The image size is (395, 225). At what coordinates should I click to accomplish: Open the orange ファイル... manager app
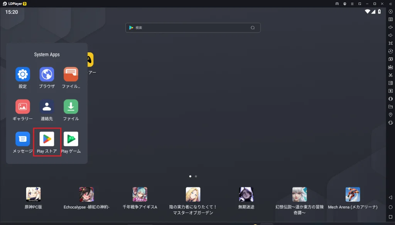pyautogui.click(x=71, y=74)
